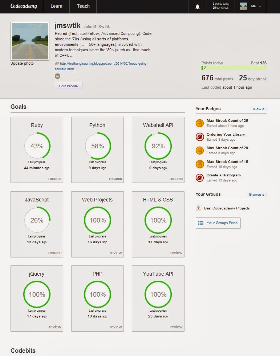Click Max Streak Count of 25 badge icon

pos(200,123)
